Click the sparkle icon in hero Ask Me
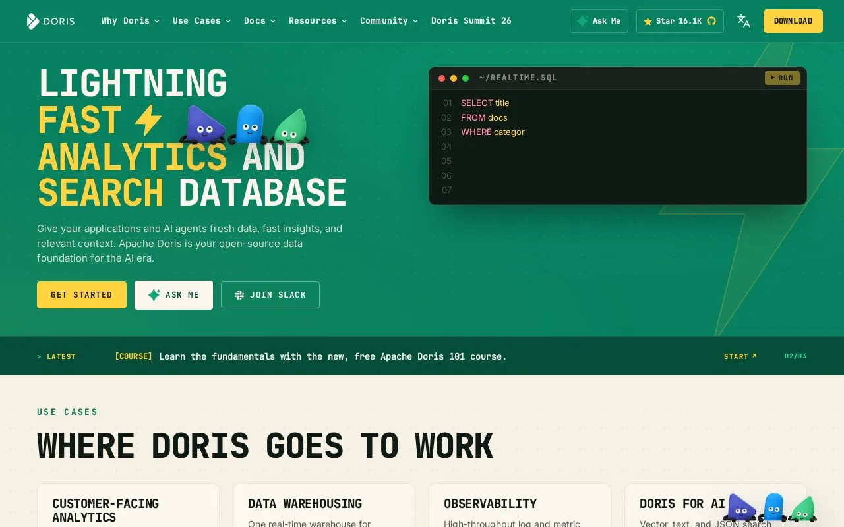 (x=154, y=295)
